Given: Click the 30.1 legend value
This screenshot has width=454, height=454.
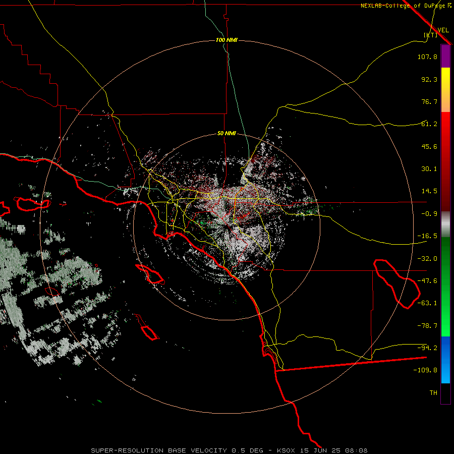Looking at the screenshot, I should (x=429, y=169).
